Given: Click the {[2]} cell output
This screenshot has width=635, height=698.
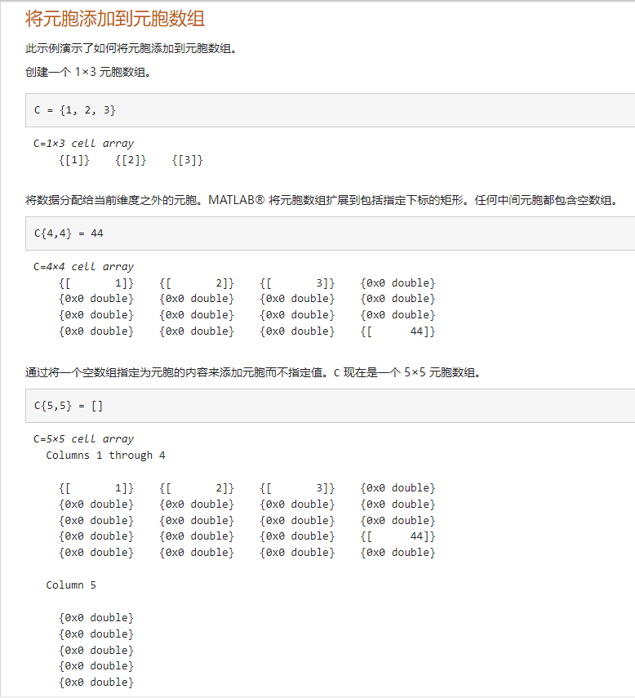Looking at the screenshot, I should [131, 160].
